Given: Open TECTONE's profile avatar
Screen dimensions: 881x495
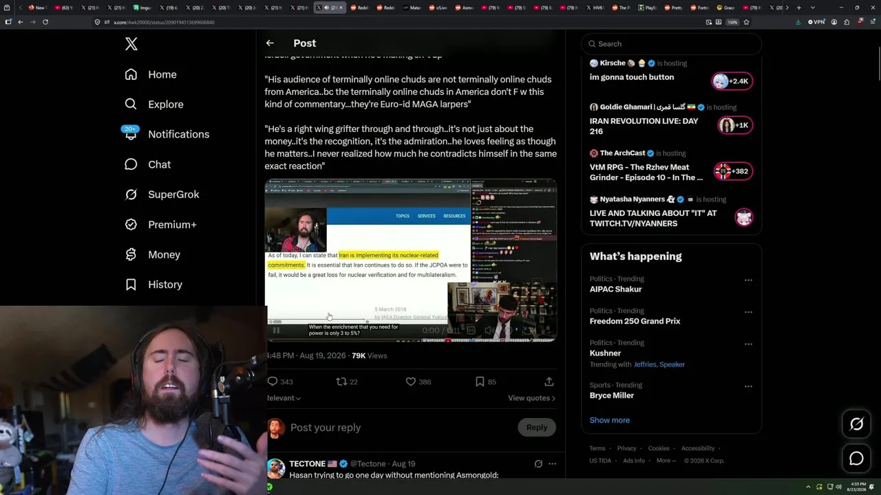Looking at the screenshot, I should click(276, 468).
